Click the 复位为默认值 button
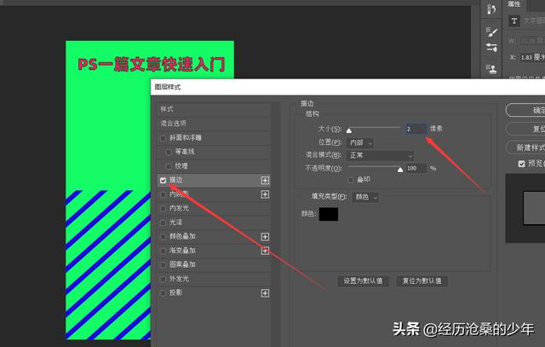This screenshot has height=347, width=545. coord(422,280)
